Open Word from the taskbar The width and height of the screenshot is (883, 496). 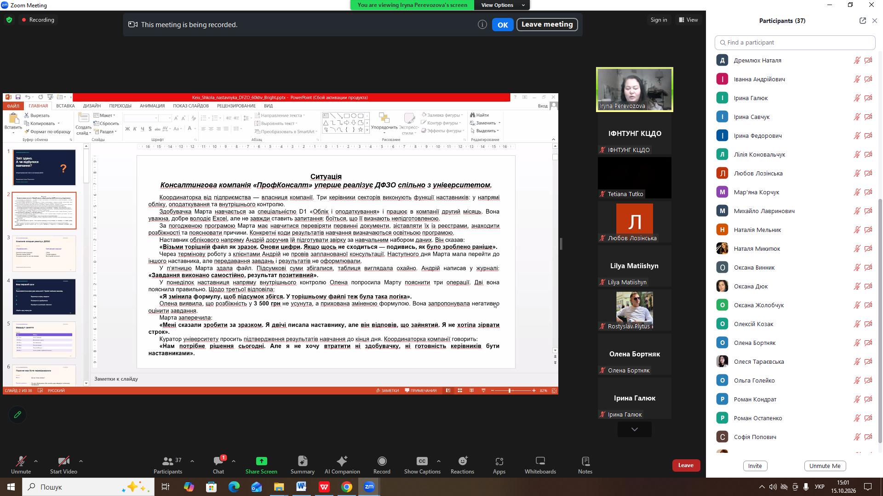[301, 487]
